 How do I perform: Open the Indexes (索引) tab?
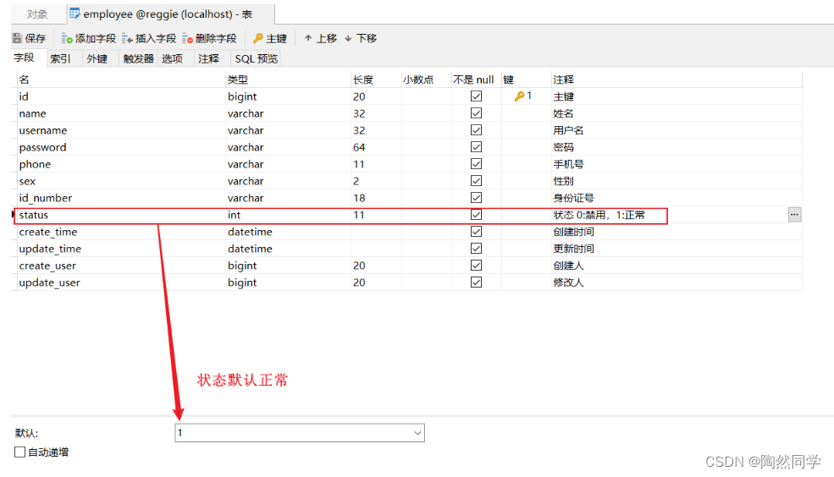pos(60,58)
